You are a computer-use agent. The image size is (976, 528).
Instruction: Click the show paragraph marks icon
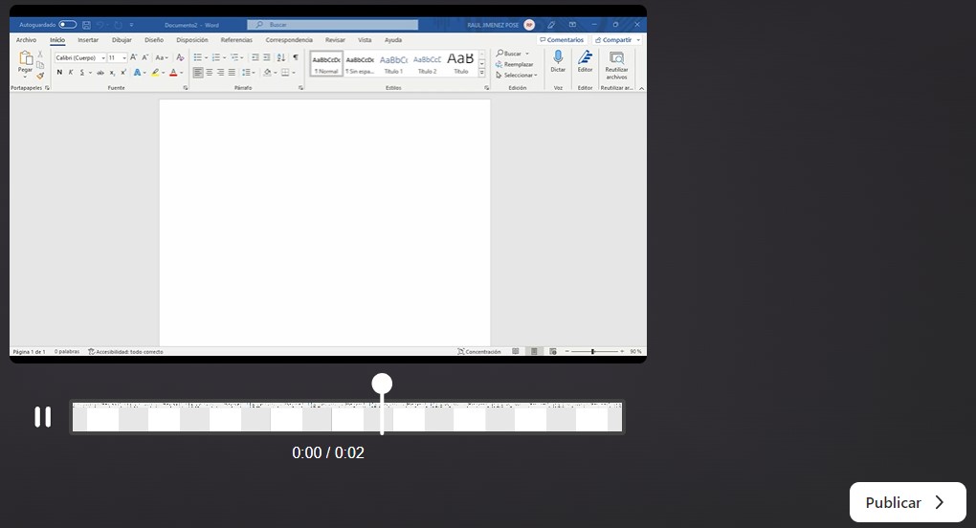click(295, 57)
